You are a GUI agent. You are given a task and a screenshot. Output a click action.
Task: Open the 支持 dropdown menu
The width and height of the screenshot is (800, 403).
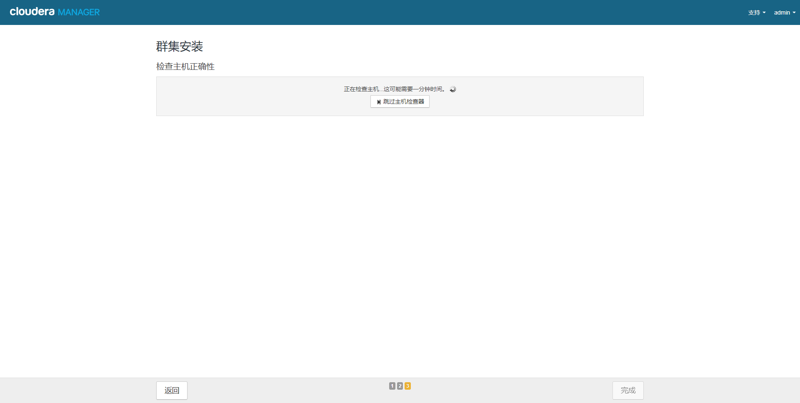pyautogui.click(x=757, y=12)
